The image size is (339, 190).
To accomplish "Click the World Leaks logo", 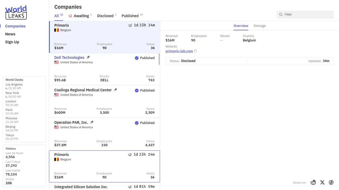I will 16,12.
